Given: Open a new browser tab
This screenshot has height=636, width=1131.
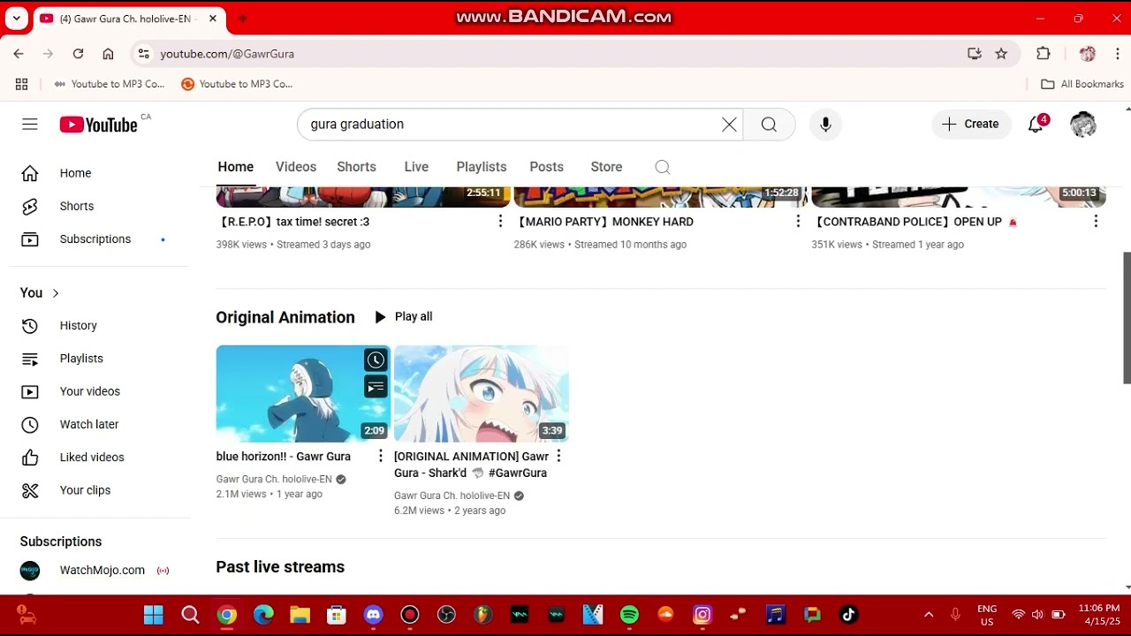Looking at the screenshot, I should coord(243,19).
